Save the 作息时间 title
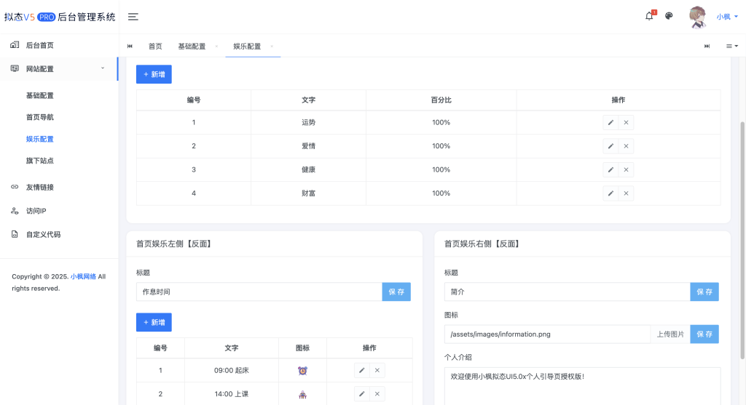Image resolution: width=746 pixels, height=405 pixels. [396, 292]
